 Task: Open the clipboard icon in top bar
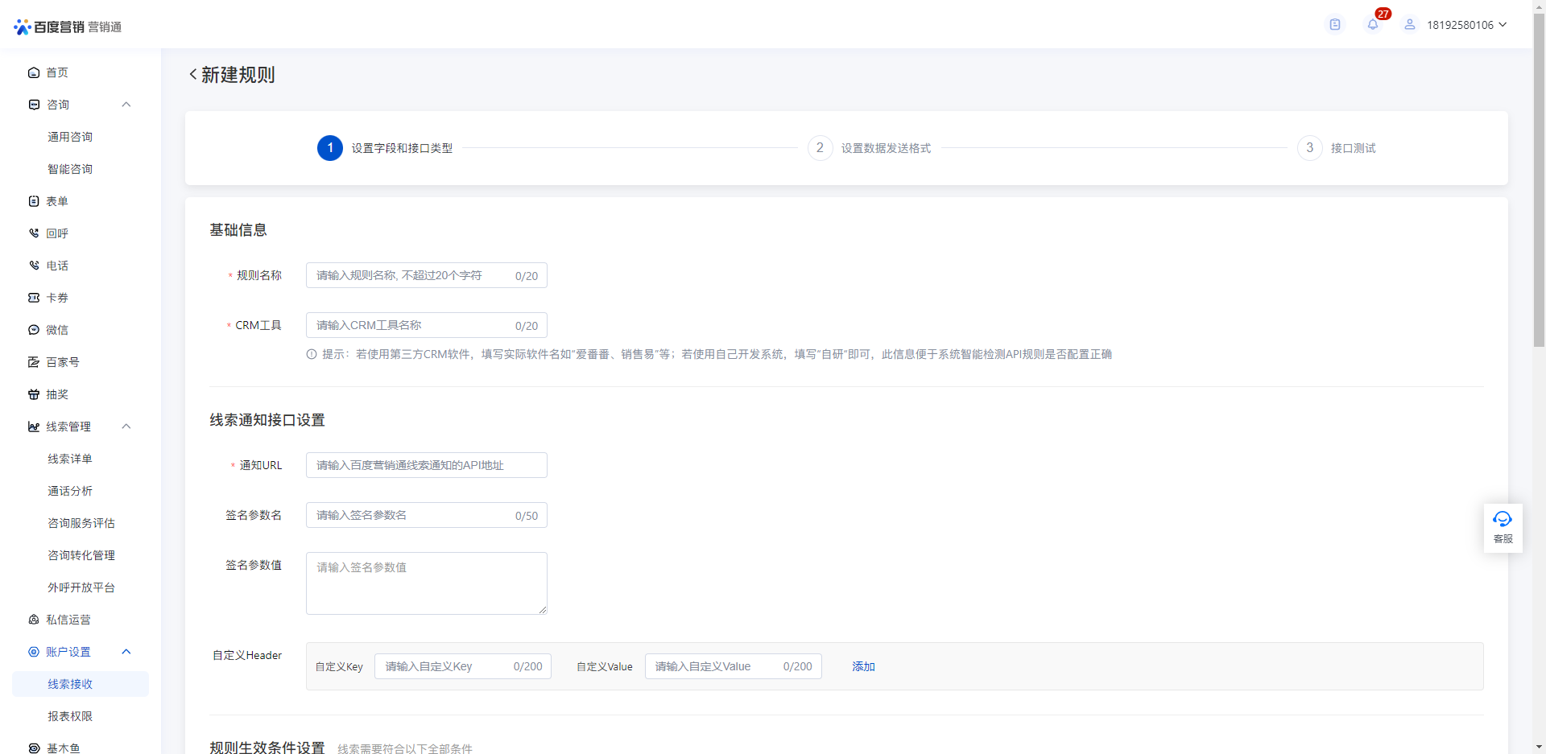1335,25
